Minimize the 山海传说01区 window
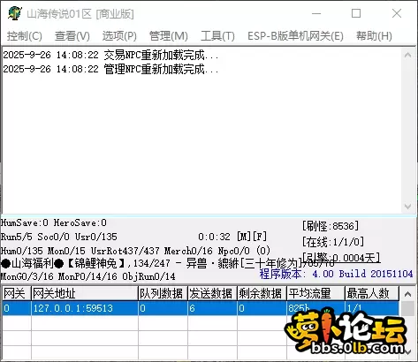Viewport: 418px width, 362px height. (316, 13)
